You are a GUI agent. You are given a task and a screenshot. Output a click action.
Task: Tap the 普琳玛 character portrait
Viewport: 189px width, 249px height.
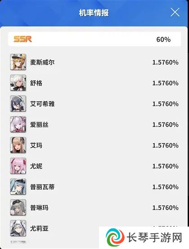click(x=18, y=208)
